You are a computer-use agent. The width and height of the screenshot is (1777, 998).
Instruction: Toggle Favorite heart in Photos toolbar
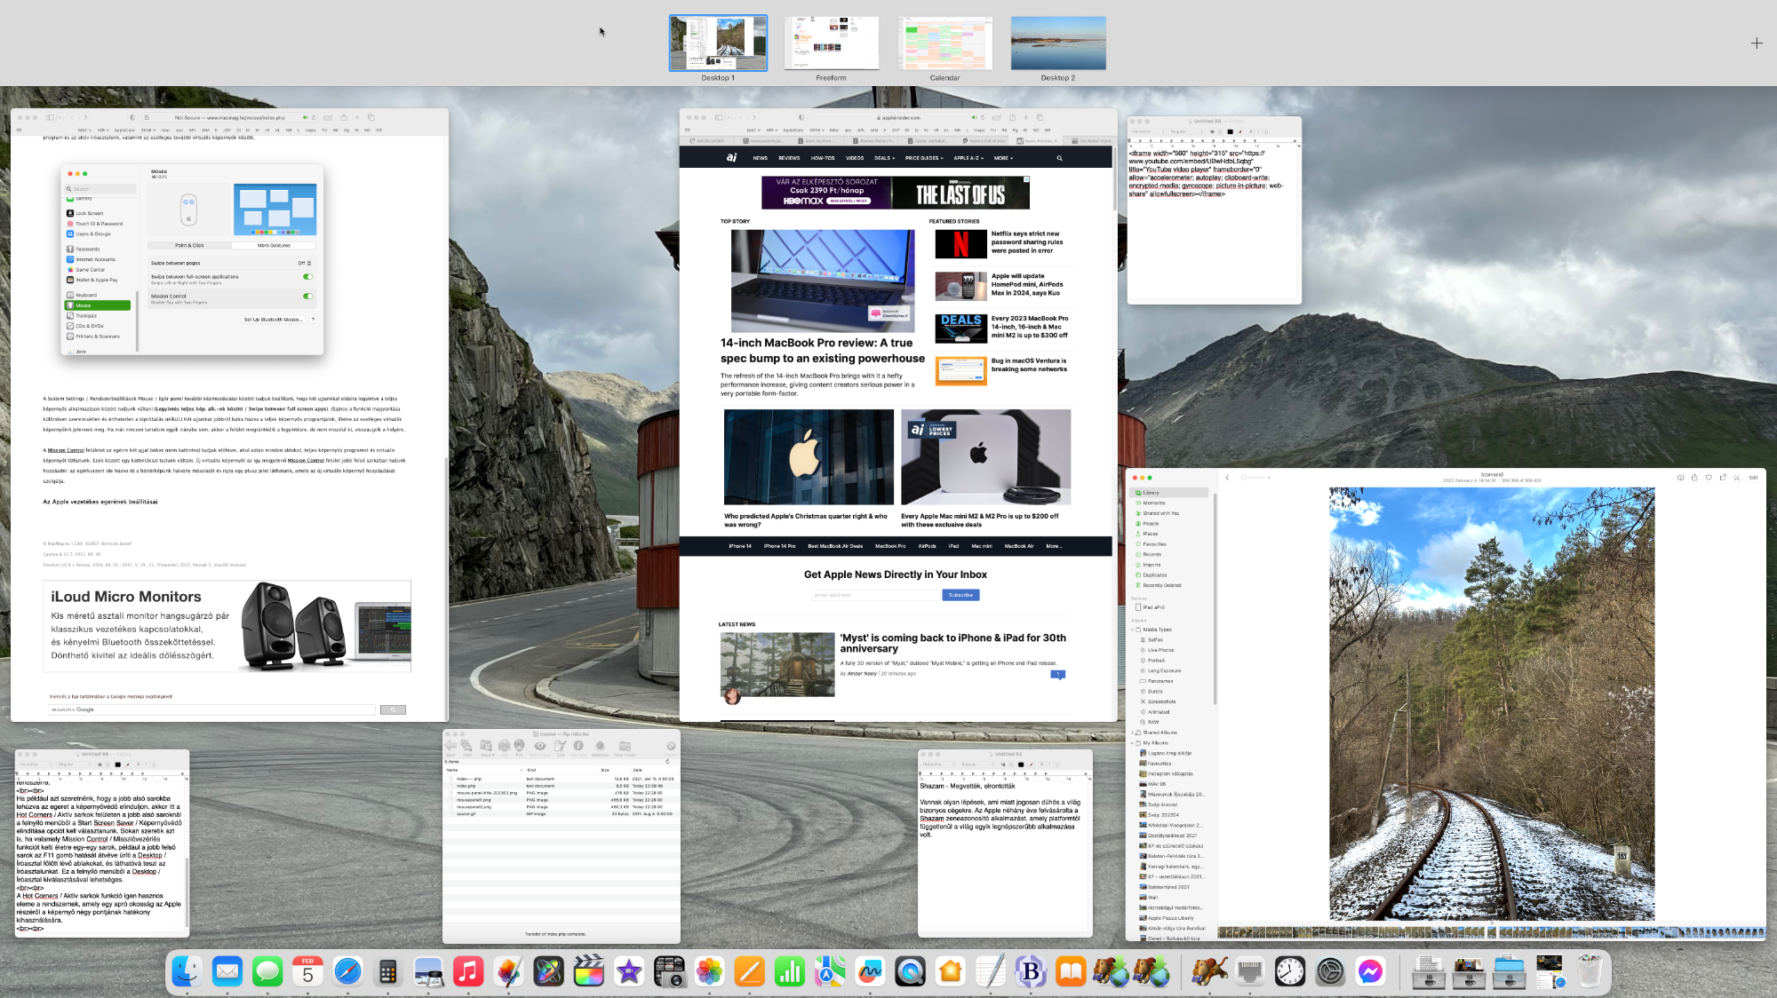pos(1709,478)
